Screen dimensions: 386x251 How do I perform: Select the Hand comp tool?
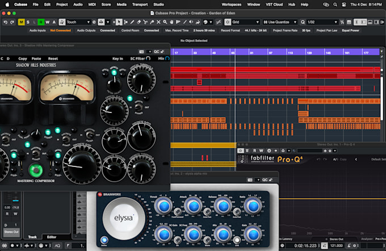(171, 22)
